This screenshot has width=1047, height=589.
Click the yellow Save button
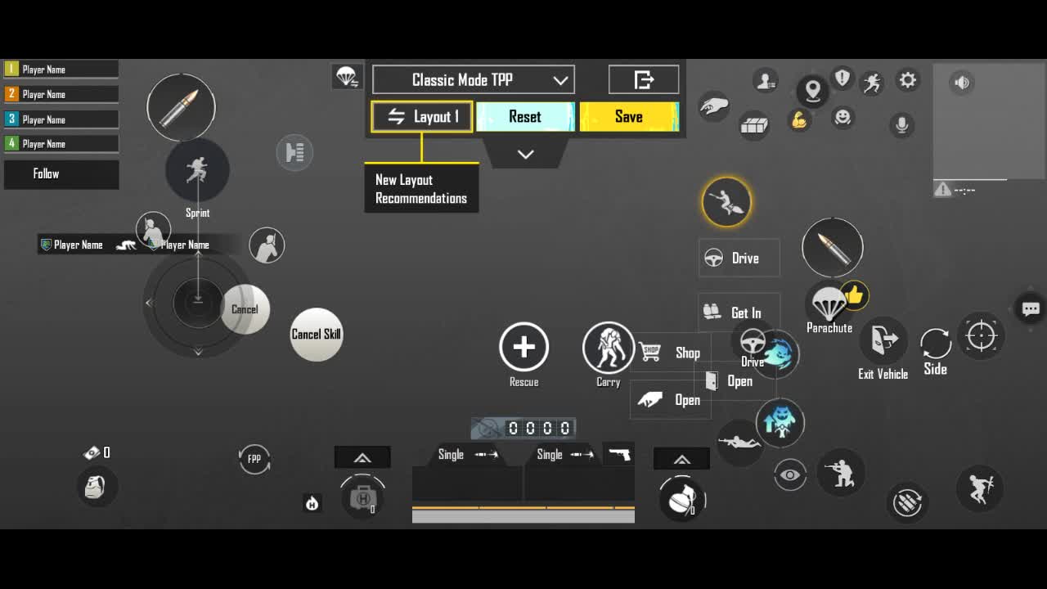click(629, 117)
